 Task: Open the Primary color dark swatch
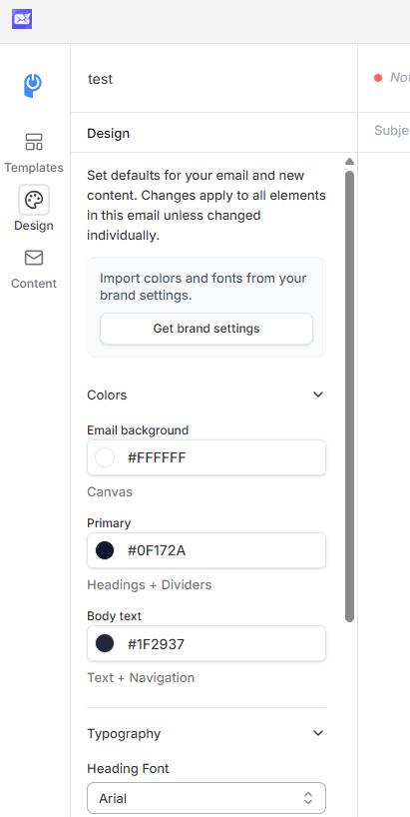[105, 550]
